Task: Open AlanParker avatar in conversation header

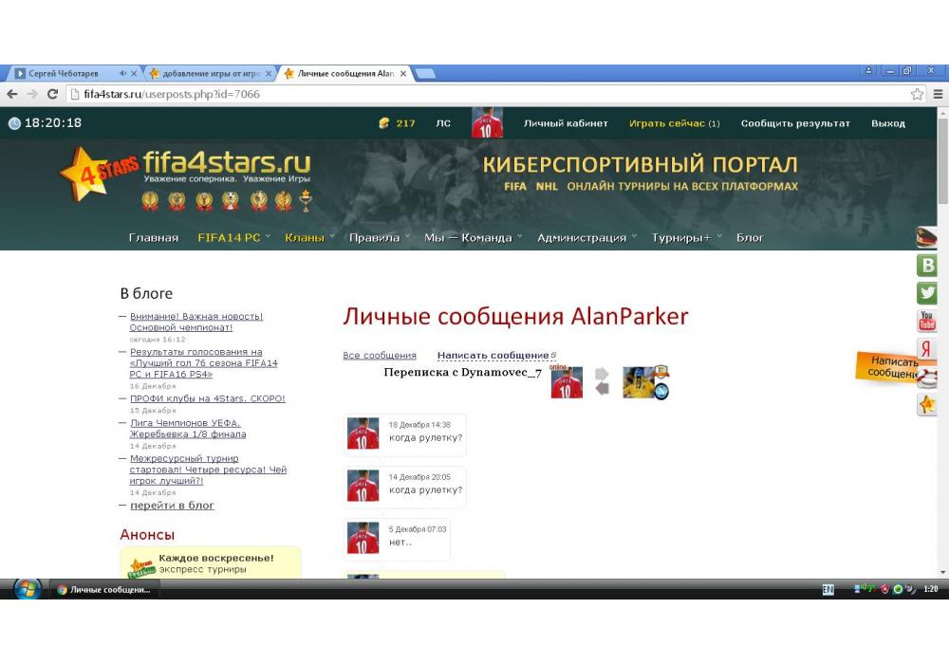Action: click(x=567, y=382)
